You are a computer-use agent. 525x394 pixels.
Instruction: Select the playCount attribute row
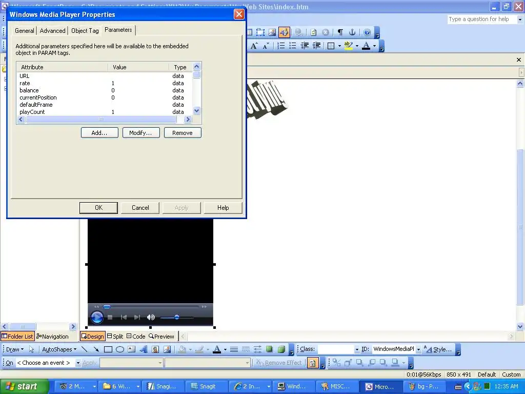click(x=105, y=112)
